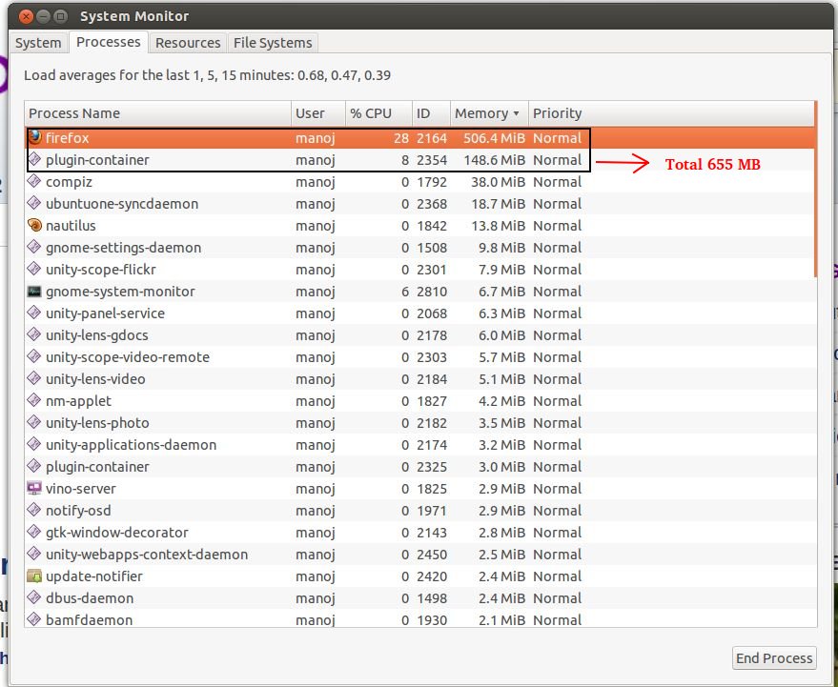Click the Firefox process icon
The image size is (838, 687).
coord(36,137)
